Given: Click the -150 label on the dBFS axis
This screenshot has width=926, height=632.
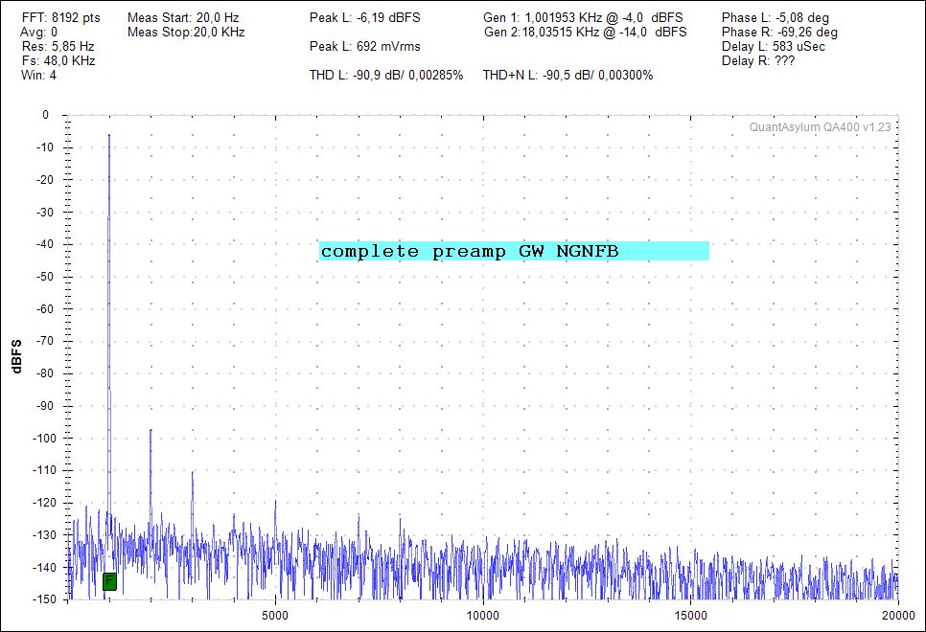Looking at the screenshot, I should (44, 598).
